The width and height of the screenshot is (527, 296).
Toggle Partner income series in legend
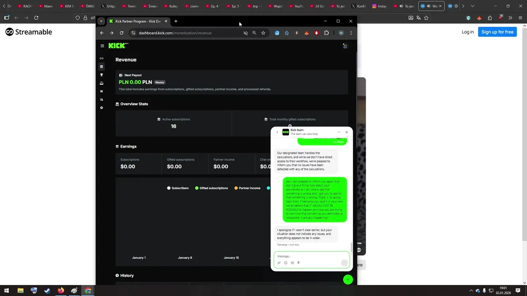pyautogui.click(x=247, y=188)
